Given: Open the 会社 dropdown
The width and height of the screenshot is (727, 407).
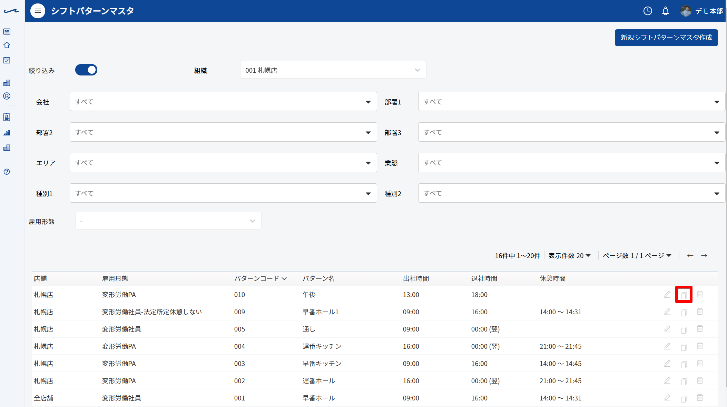Looking at the screenshot, I should [x=223, y=101].
